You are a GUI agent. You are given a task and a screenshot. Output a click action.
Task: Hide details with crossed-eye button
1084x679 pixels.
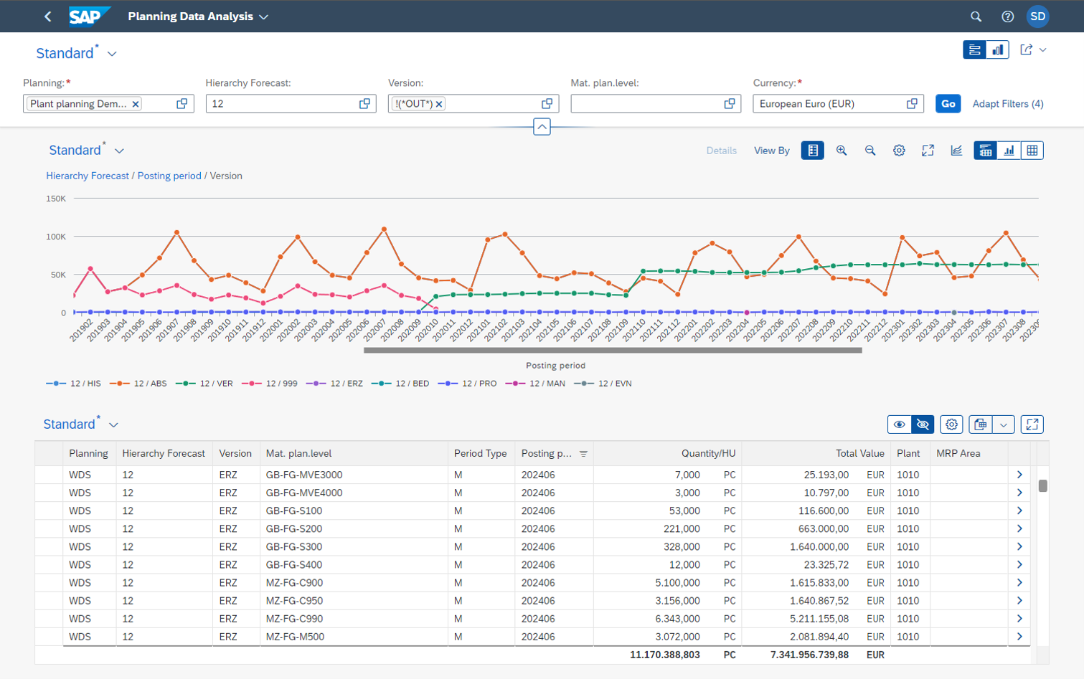point(923,424)
